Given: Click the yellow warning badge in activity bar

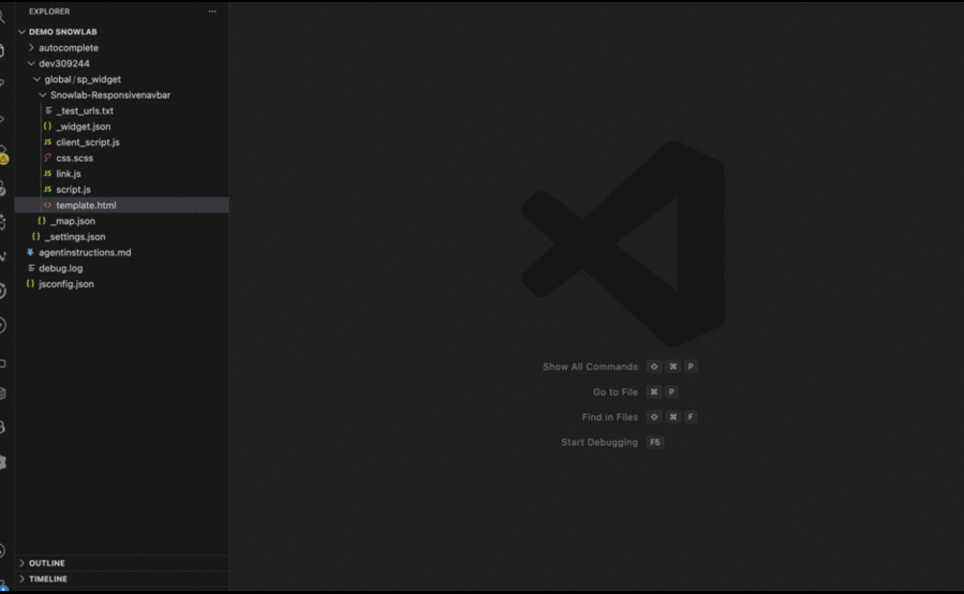Looking at the screenshot, I should tap(4, 159).
